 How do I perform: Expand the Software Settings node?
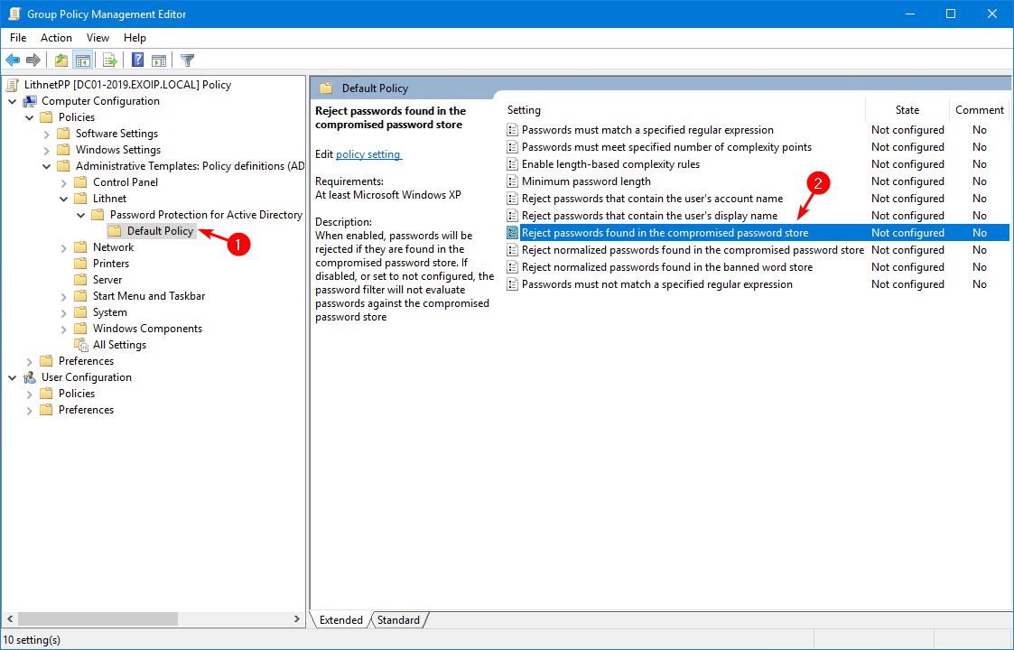point(47,134)
